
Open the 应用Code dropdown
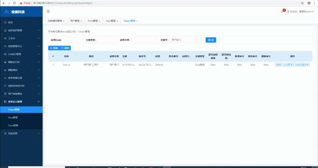(x=73, y=40)
